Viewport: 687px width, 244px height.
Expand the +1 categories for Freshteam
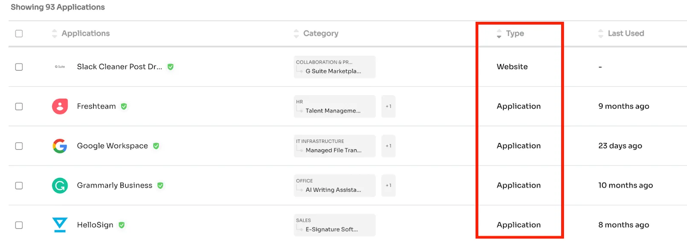click(x=388, y=106)
